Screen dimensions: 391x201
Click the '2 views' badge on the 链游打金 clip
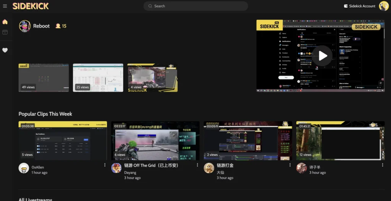point(212,155)
